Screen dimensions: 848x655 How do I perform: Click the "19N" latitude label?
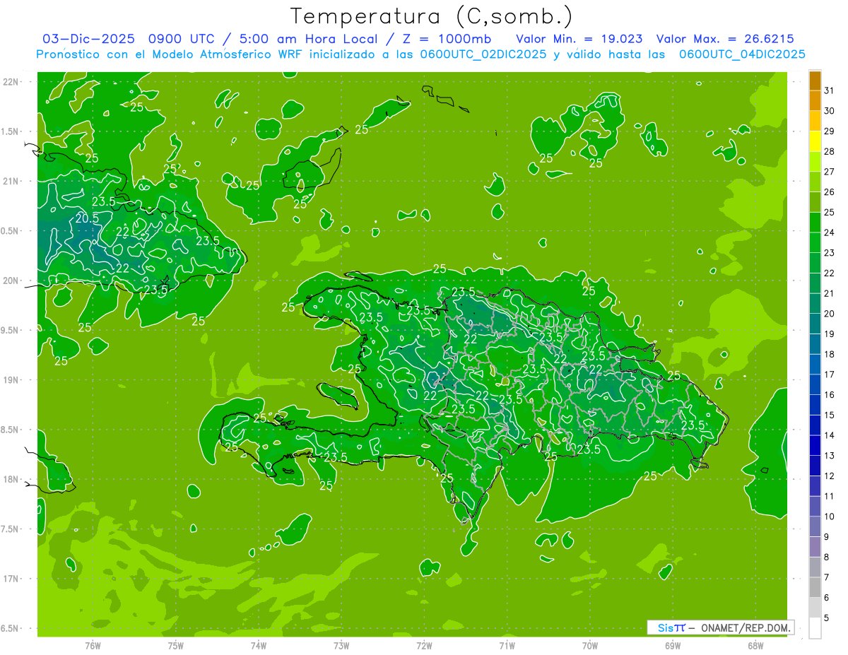point(11,380)
